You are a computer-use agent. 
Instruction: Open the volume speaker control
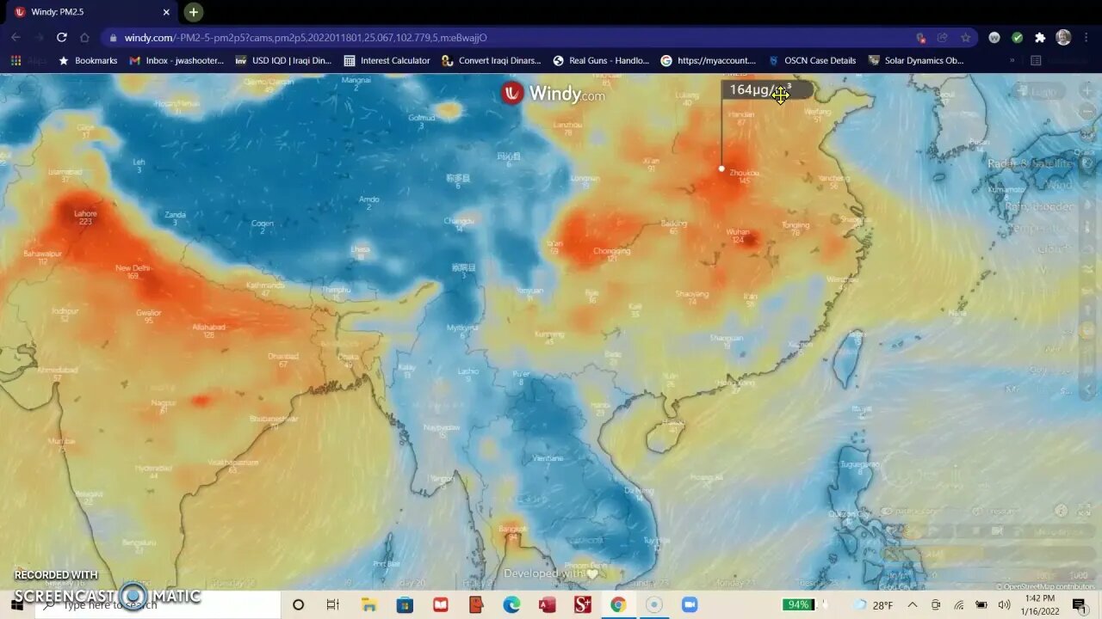tap(1004, 604)
